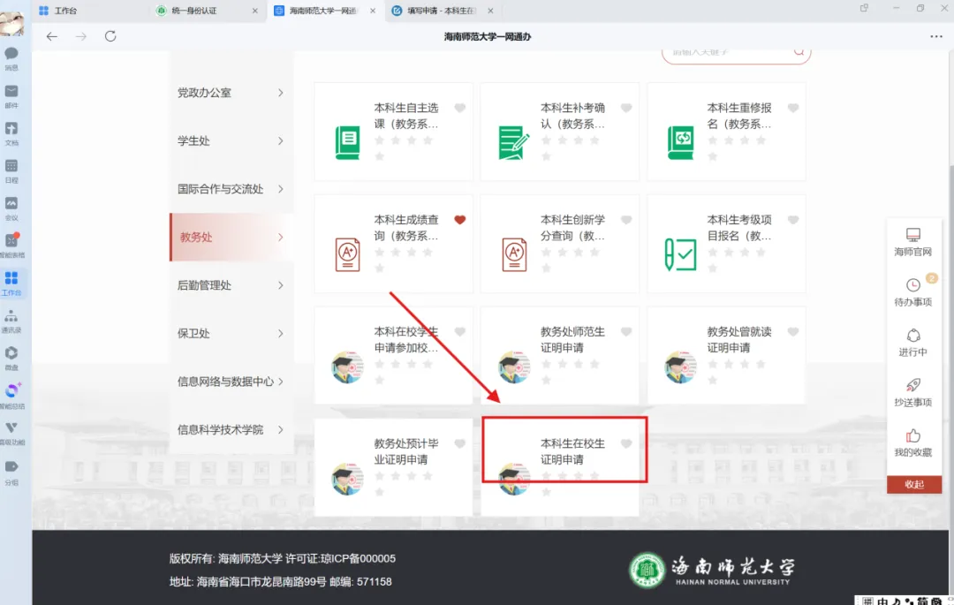Favorite 本科生考级项目报名 with its heart
This screenshot has width=954, height=605.
[792, 220]
